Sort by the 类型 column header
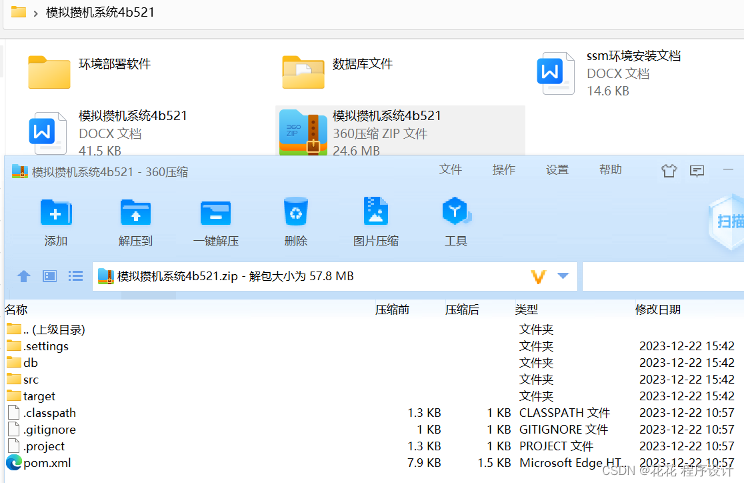 pyautogui.click(x=527, y=310)
